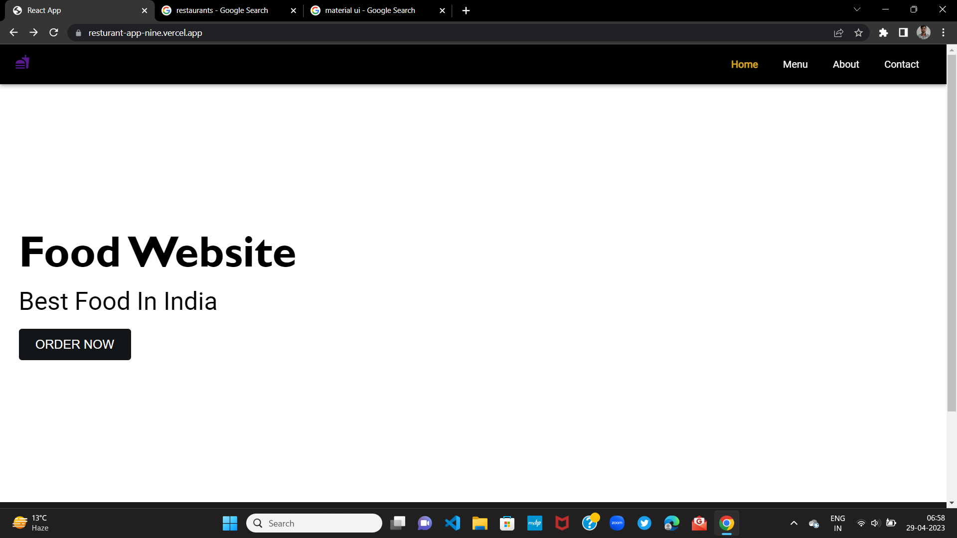Expand hidden system tray icons
The height and width of the screenshot is (538, 957).
[794, 523]
